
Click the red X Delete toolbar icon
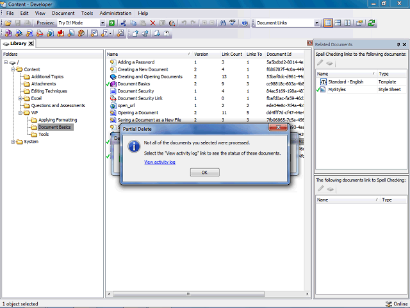pyautogui.click(x=152, y=23)
